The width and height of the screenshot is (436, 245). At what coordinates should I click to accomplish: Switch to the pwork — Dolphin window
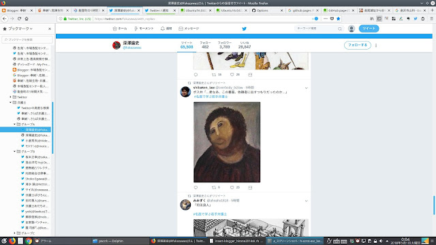click(x=120, y=241)
